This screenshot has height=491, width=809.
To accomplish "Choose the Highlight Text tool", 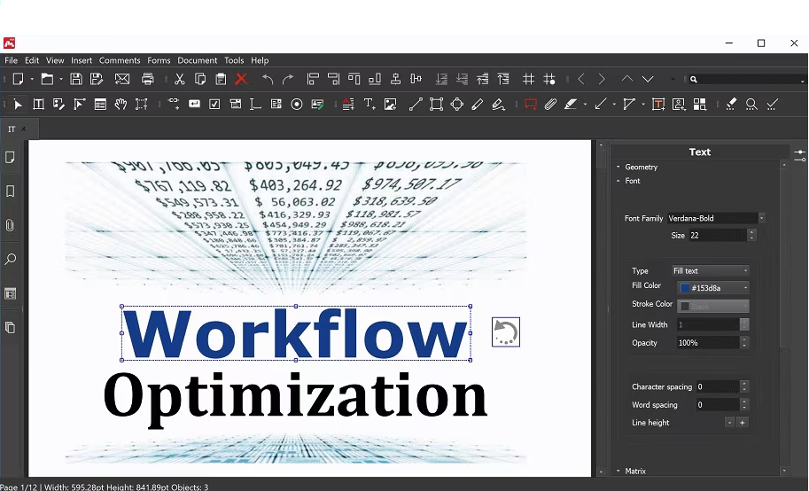I will (x=571, y=105).
